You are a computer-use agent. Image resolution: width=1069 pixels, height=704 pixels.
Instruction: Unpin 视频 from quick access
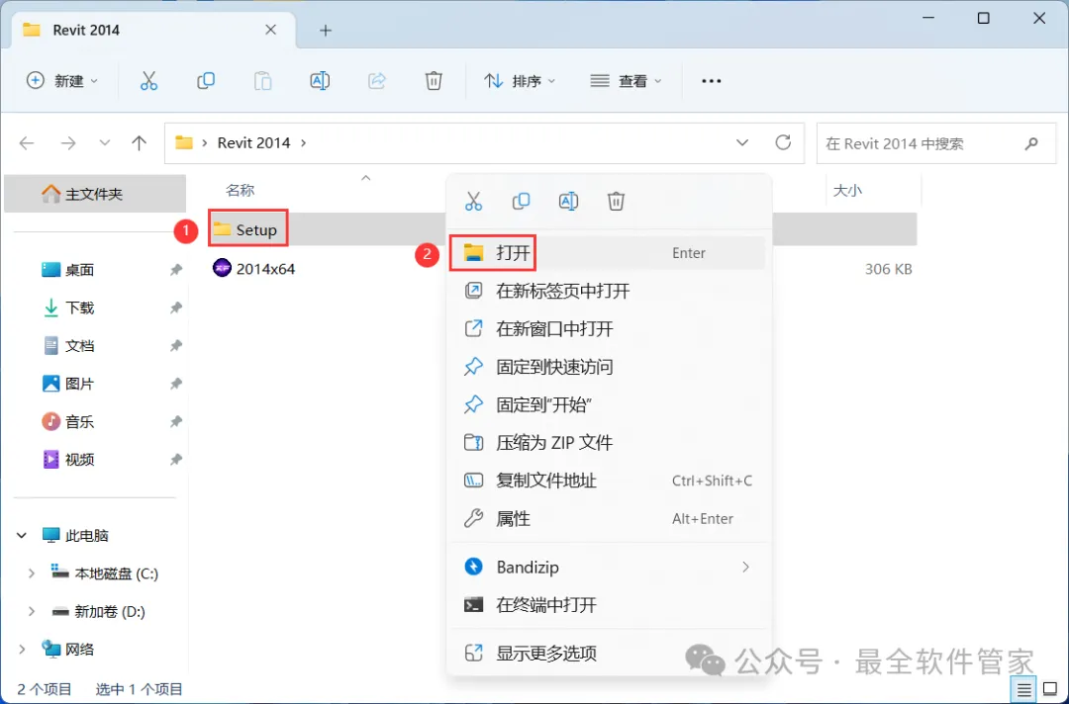tap(176, 460)
